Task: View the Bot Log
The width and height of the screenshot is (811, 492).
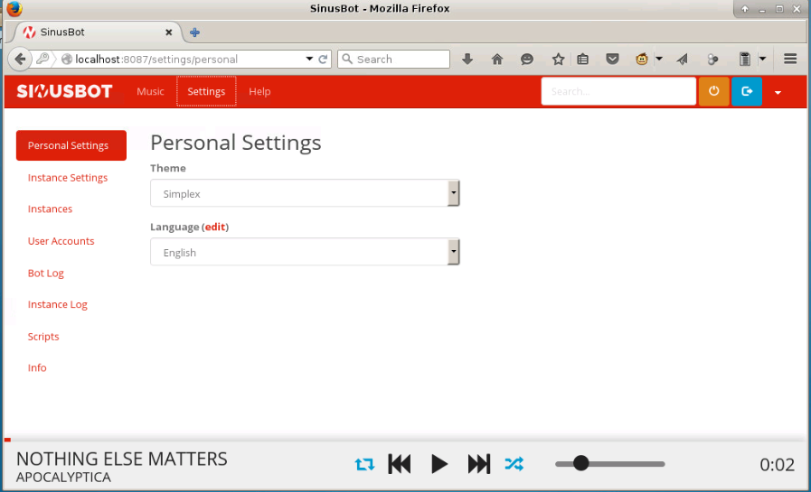Action: [x=45, y=274]
